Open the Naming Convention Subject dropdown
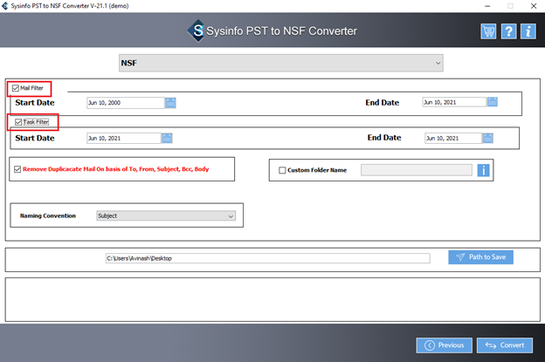 click(166, 215)
